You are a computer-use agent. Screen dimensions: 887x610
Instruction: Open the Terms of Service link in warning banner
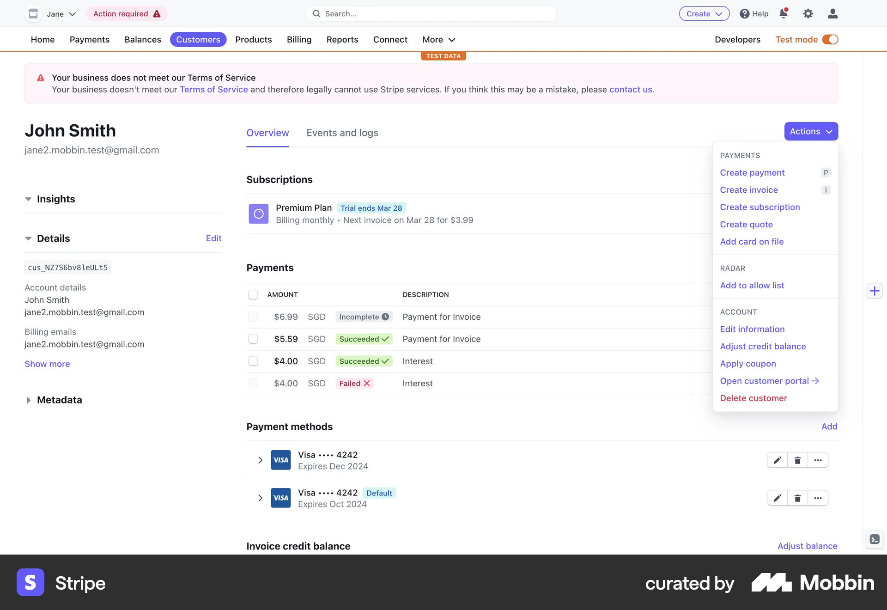click(x=213, y=89)
